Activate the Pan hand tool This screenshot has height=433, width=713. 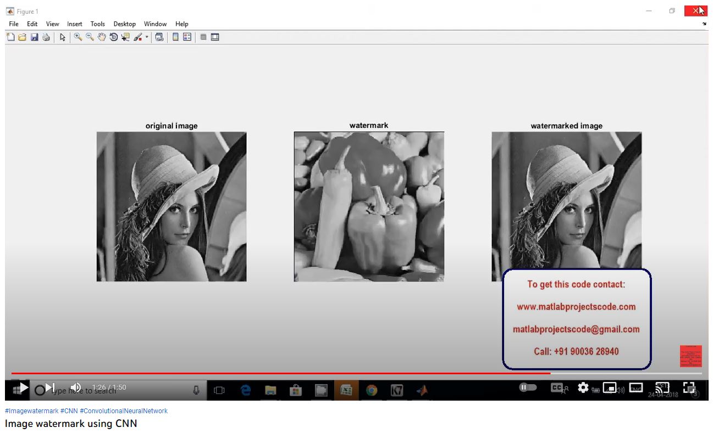point(102,37)
